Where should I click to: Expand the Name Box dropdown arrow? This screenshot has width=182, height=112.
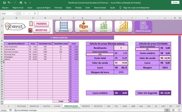click(x=15, y=13)
